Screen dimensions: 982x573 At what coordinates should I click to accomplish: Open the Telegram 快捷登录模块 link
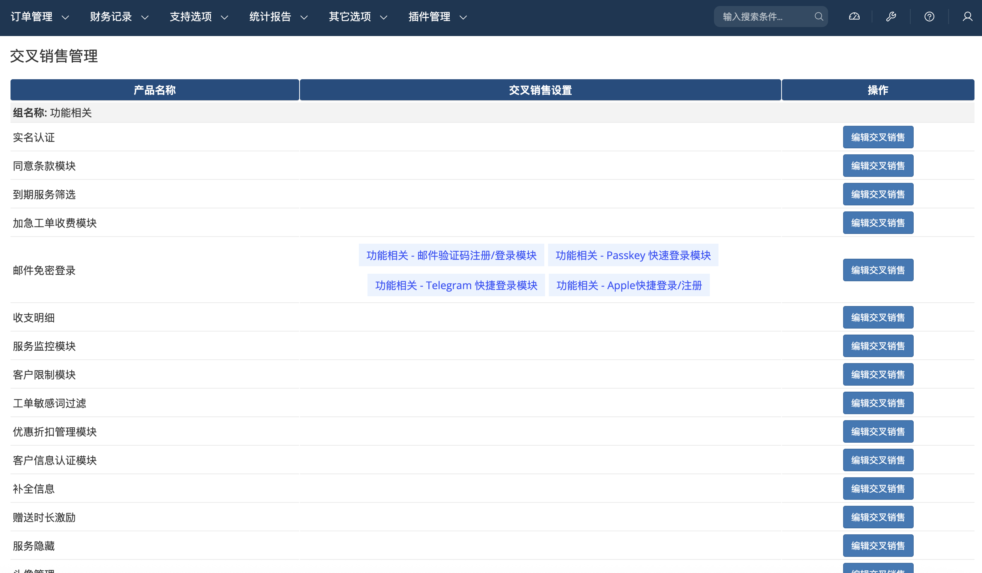point(456,285)
